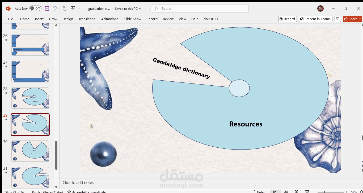Click the magnifier icon in the Search box
The width and height of the screenshot is (363, 193).
157,8
